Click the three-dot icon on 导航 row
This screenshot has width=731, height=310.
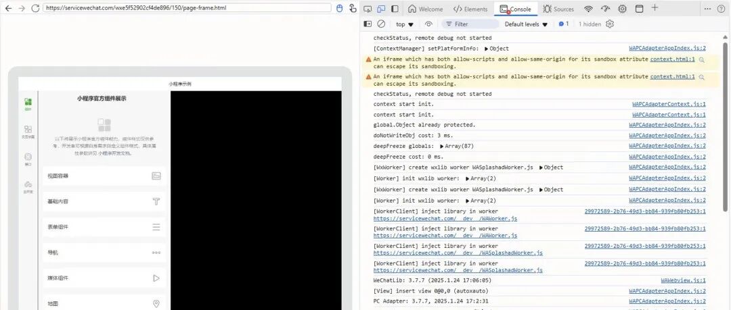coord(156,253)
